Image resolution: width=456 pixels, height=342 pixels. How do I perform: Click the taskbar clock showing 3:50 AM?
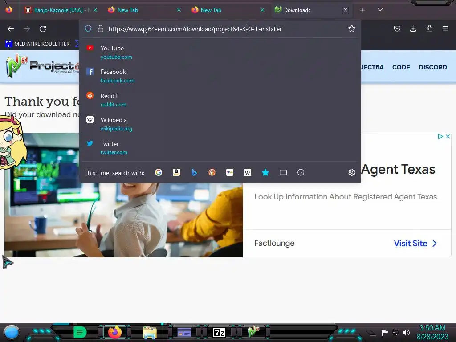(x=432, y=332)
